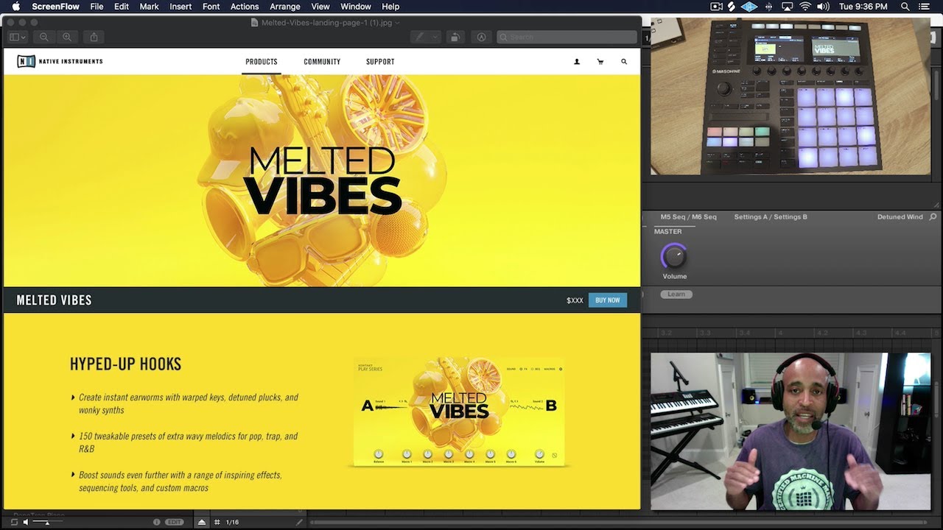Click the info icon in Maschine footer
The width and height of the screenshot is (943, 530).
[156, 522]
